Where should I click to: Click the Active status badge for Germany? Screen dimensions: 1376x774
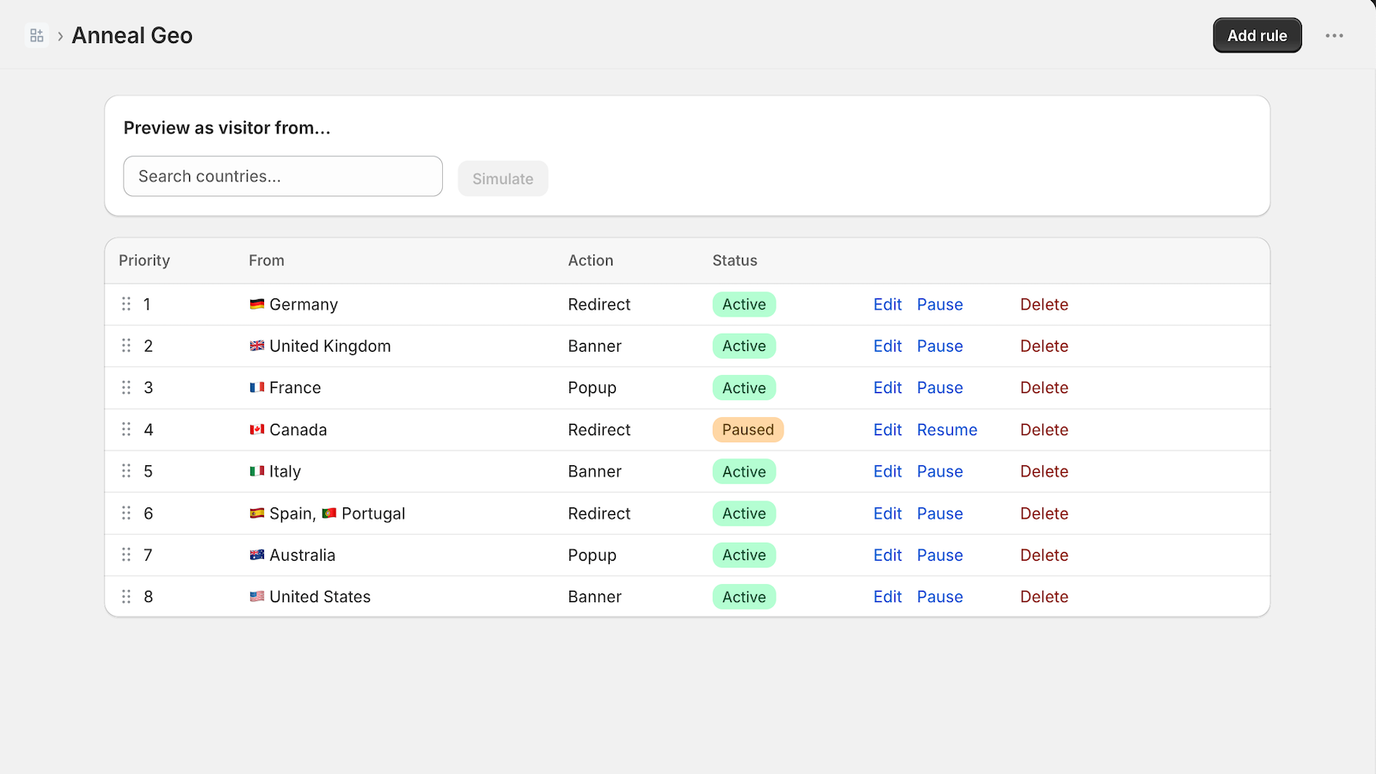tap(744, 304)
